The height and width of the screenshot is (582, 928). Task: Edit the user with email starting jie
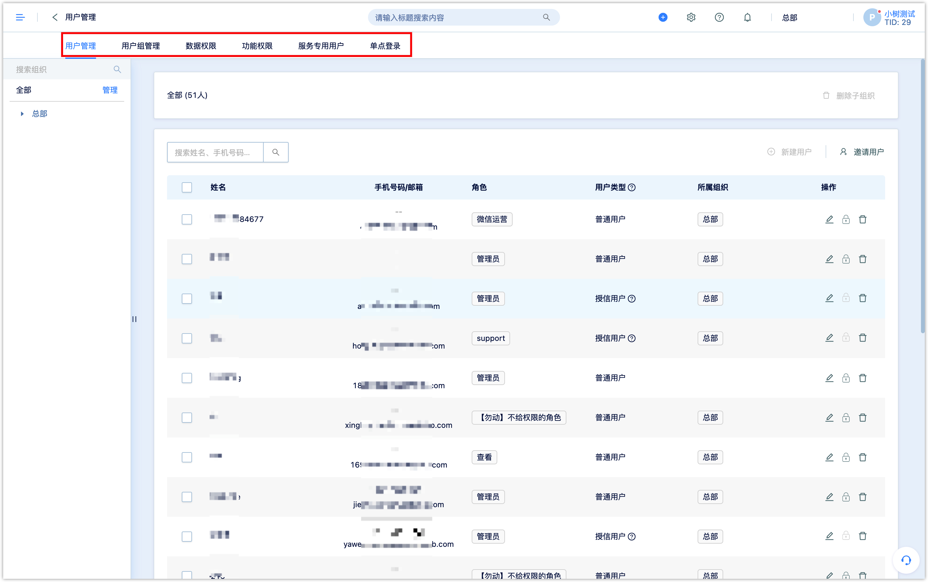(829, 497)
